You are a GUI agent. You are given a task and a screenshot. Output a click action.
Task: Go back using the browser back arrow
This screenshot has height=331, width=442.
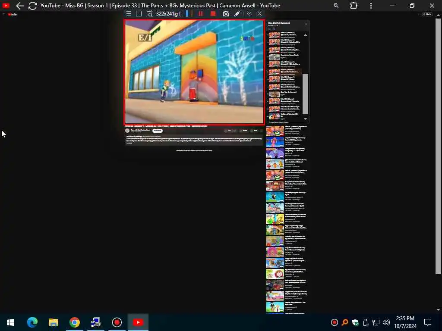[20, 6]
